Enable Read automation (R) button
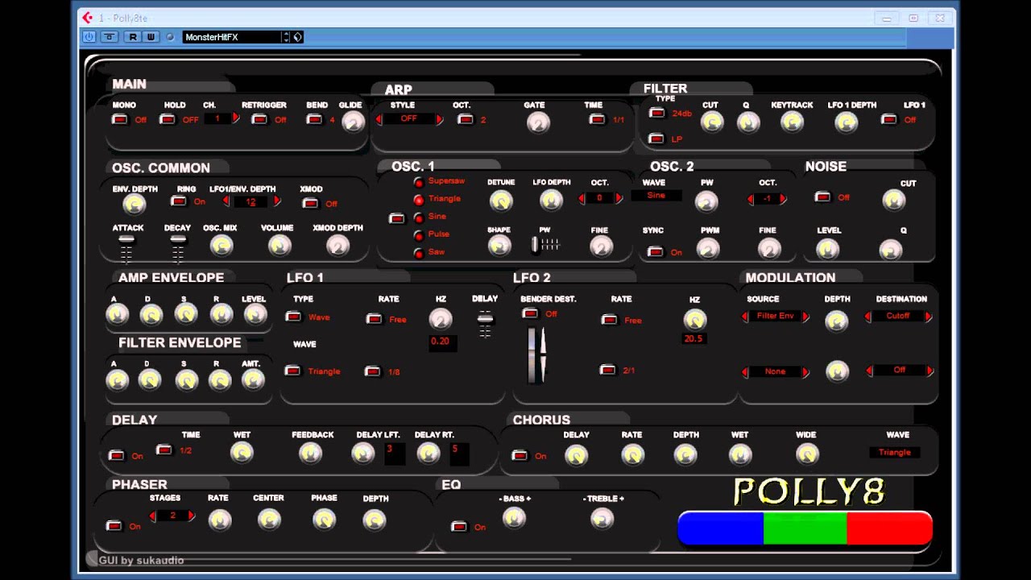1031x580 pixels. coord(132,37)
